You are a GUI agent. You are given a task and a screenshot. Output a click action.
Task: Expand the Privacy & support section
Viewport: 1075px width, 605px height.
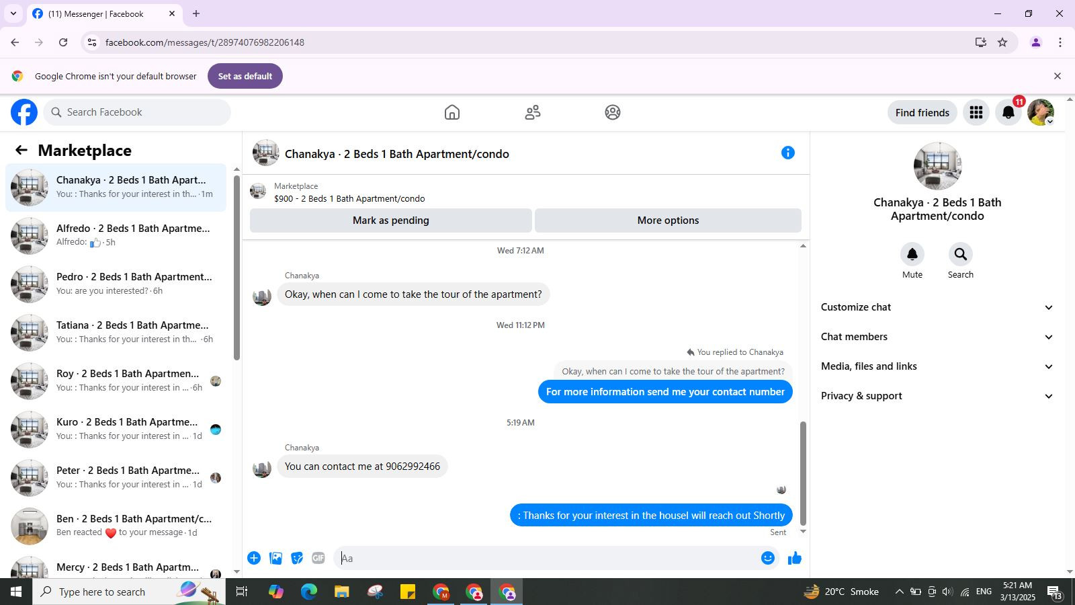(x=937, y=396)
